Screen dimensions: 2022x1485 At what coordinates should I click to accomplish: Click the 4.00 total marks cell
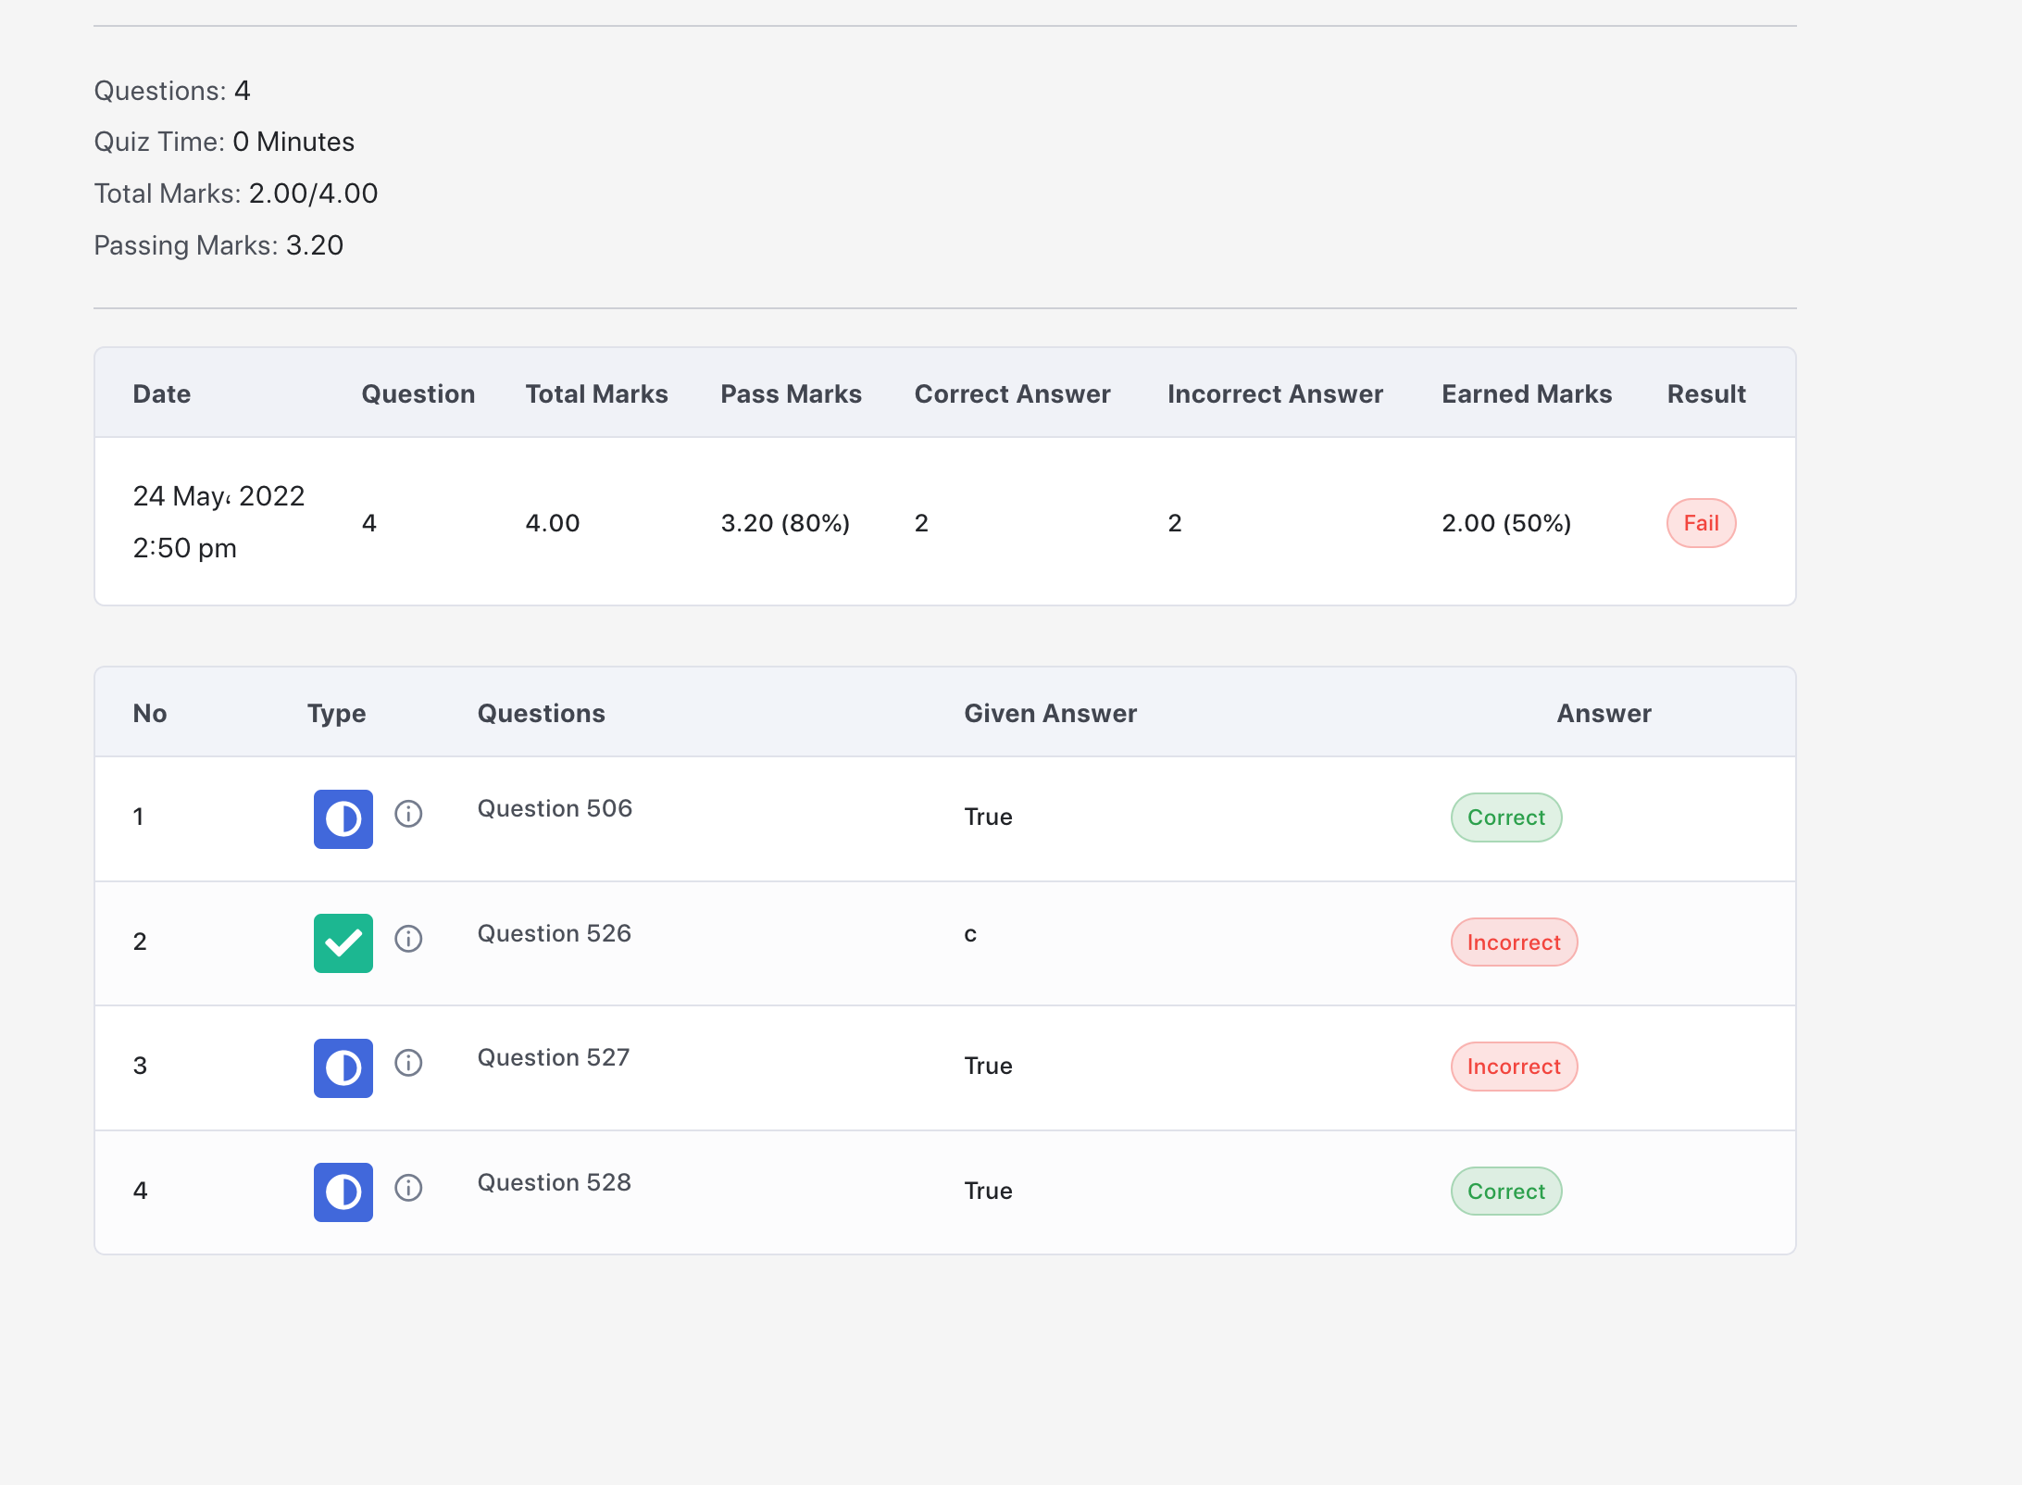coord(553,523)
